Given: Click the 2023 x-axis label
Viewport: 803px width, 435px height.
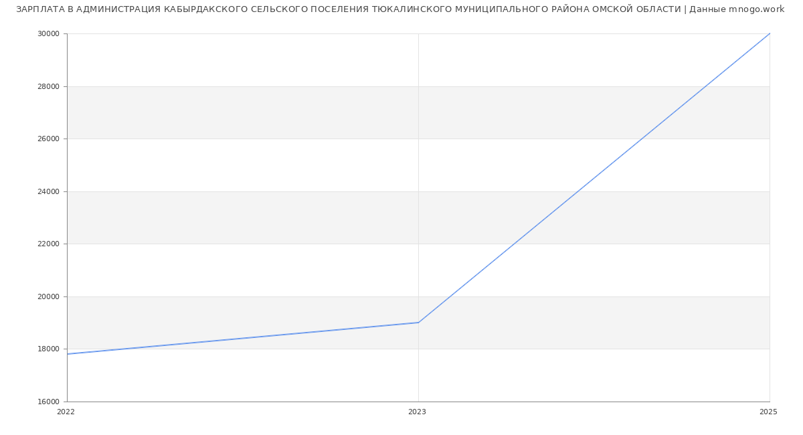Looking at the screenshot, I should [x=417, y=412].
